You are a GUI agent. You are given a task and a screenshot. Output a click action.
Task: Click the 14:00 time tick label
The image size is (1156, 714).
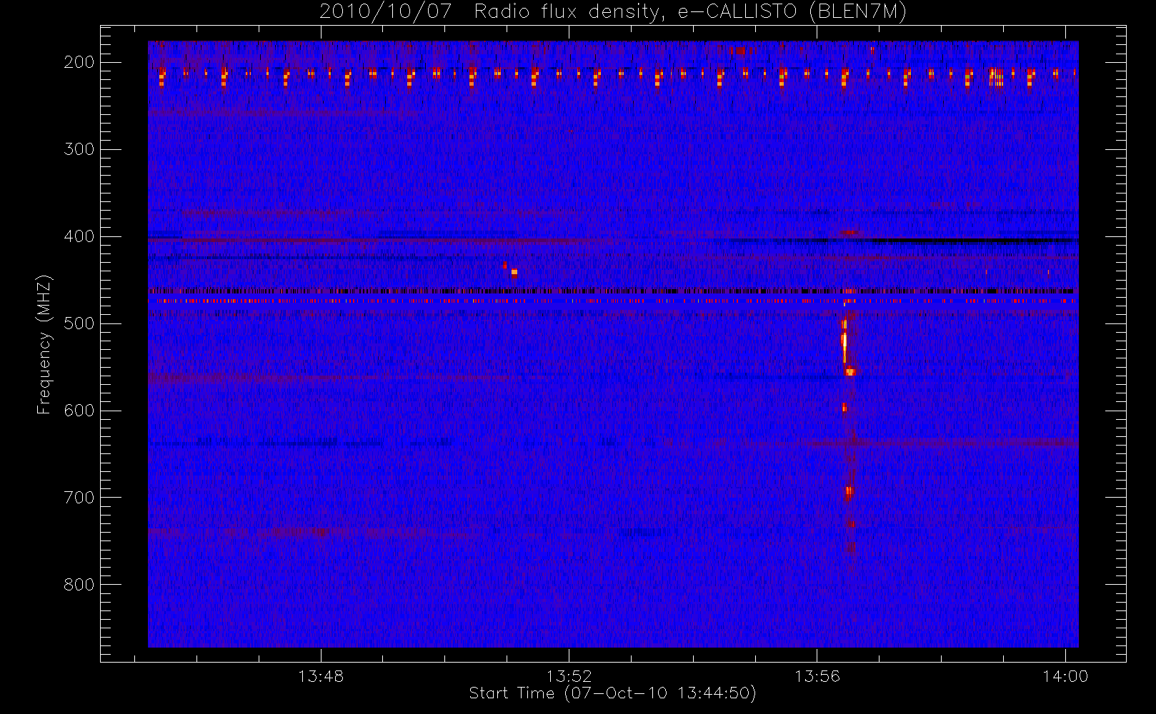[1065, 676]
